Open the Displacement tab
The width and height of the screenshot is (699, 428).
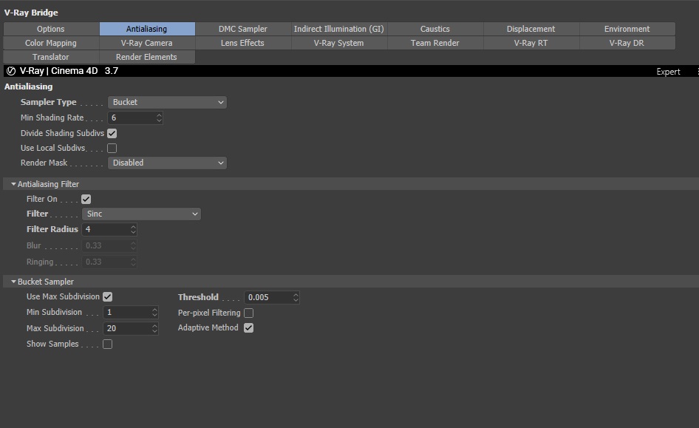coord(531,29)
